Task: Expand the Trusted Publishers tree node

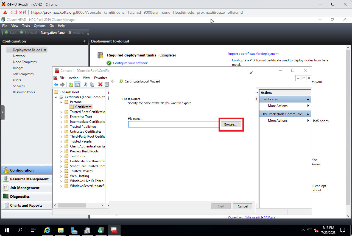Action: tap(61, 127)
